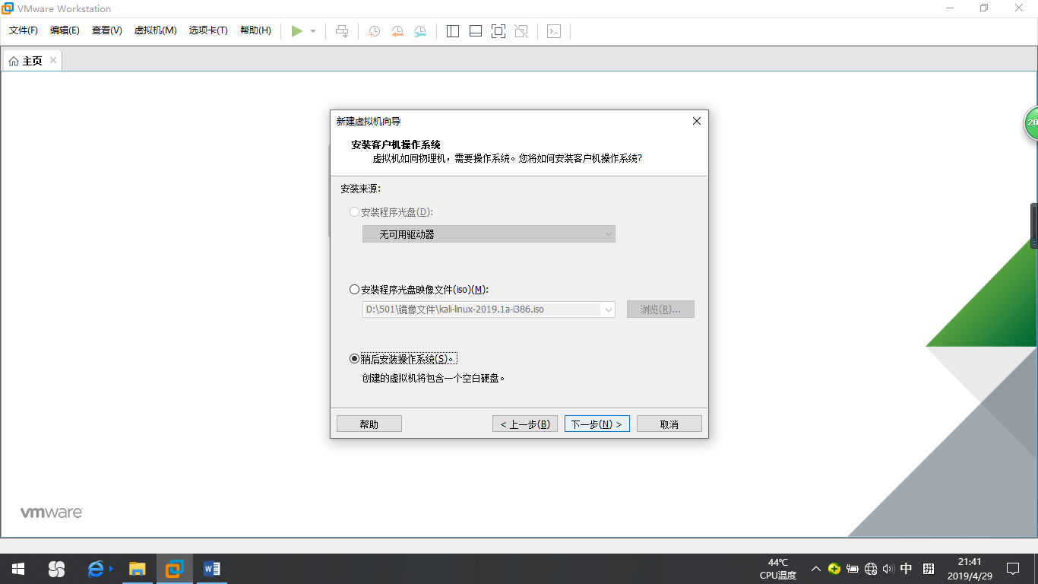
Task: Open the 编辑(E) menu
Action: point(65,30)
